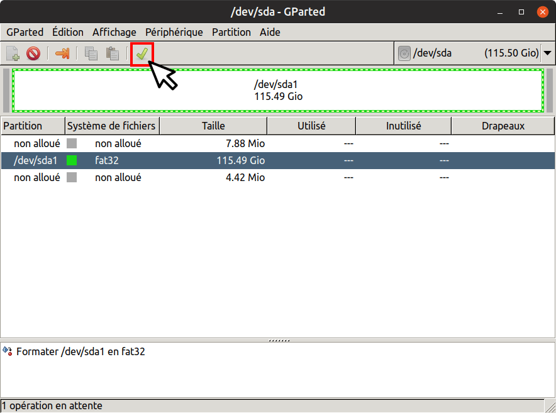
Task: Select pending operation Formater /dev/sda1 en fat32
Action: tap(81, 351)
